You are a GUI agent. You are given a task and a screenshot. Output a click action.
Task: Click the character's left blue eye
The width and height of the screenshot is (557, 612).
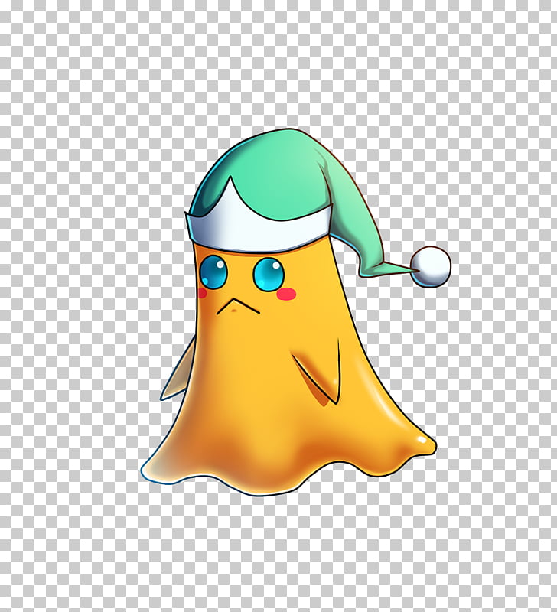pyautogui.click(x=214, y=272)
